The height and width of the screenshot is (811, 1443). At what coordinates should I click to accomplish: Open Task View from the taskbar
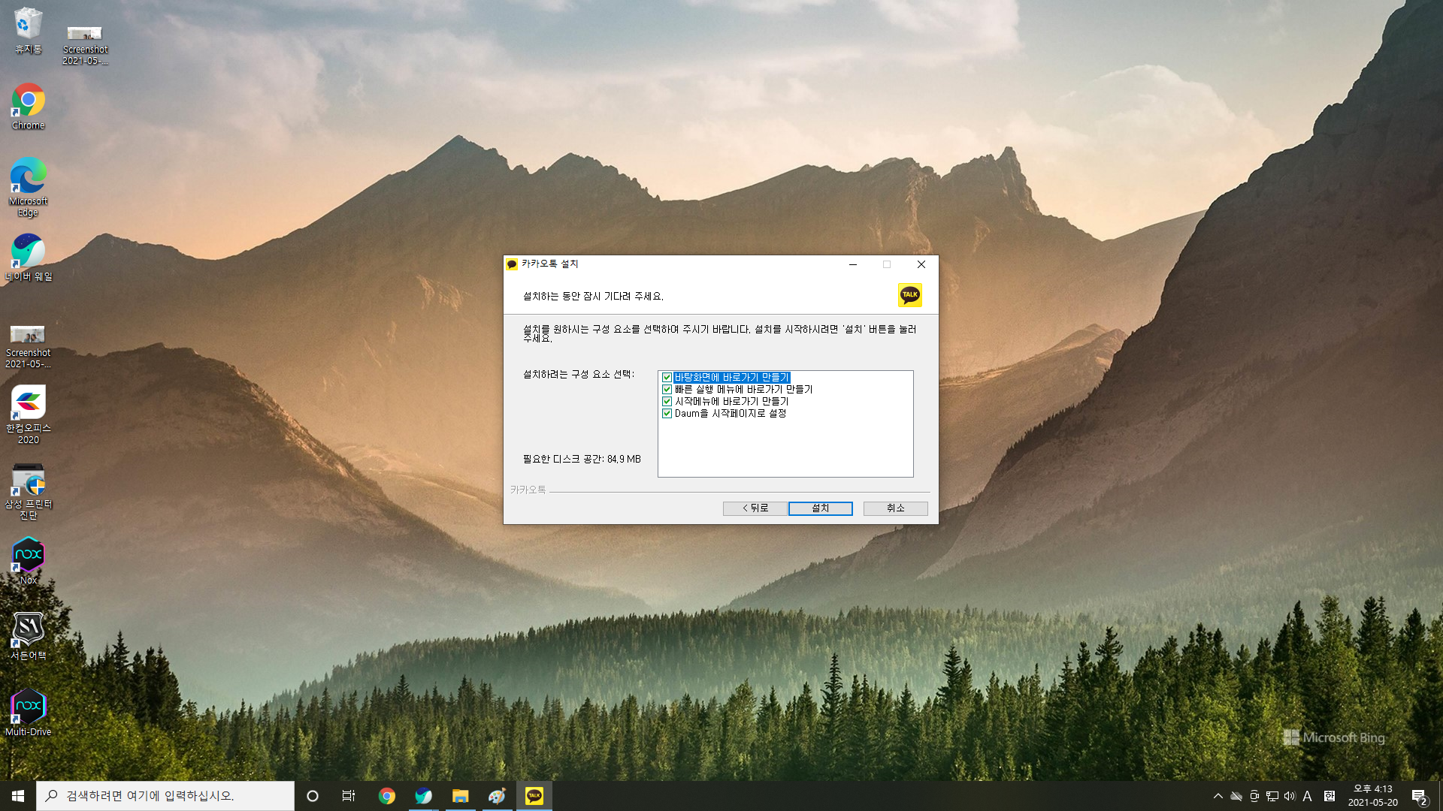click(x=349, y=796)
